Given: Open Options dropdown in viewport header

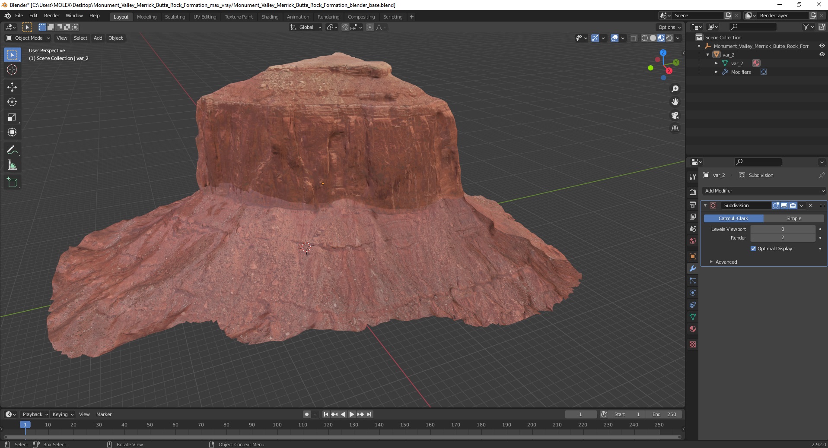Looking at the screenshot, I should coord(669,27).
